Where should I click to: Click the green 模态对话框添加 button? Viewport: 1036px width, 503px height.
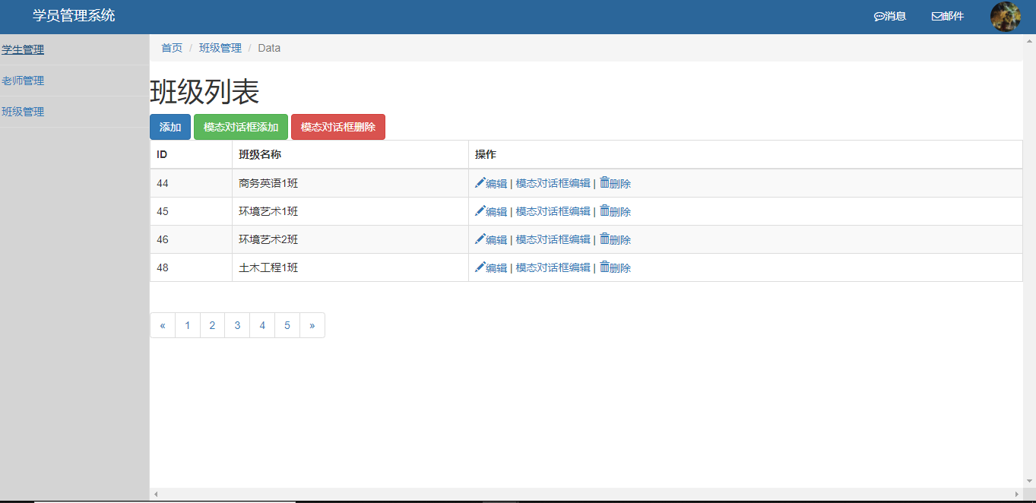click(241, 127)
